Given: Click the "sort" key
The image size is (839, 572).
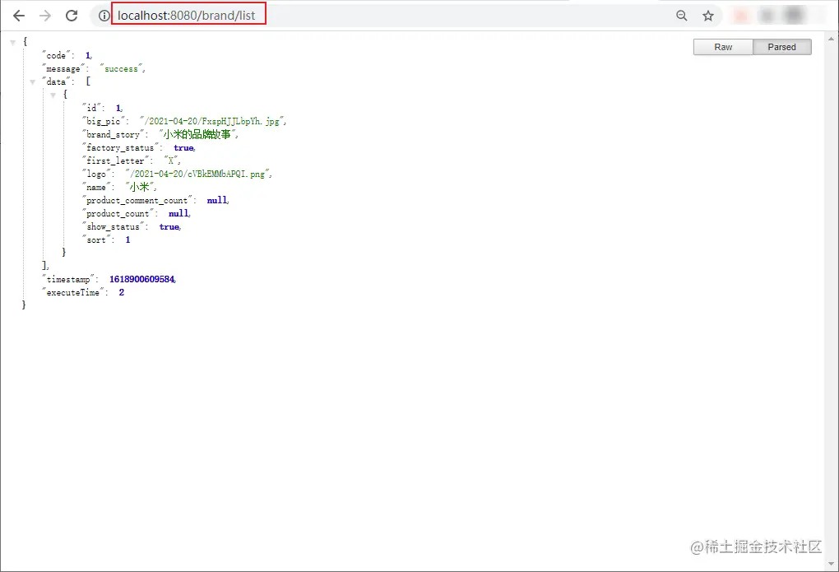Looking at the screenshot, I should click(x=96, y=240).
